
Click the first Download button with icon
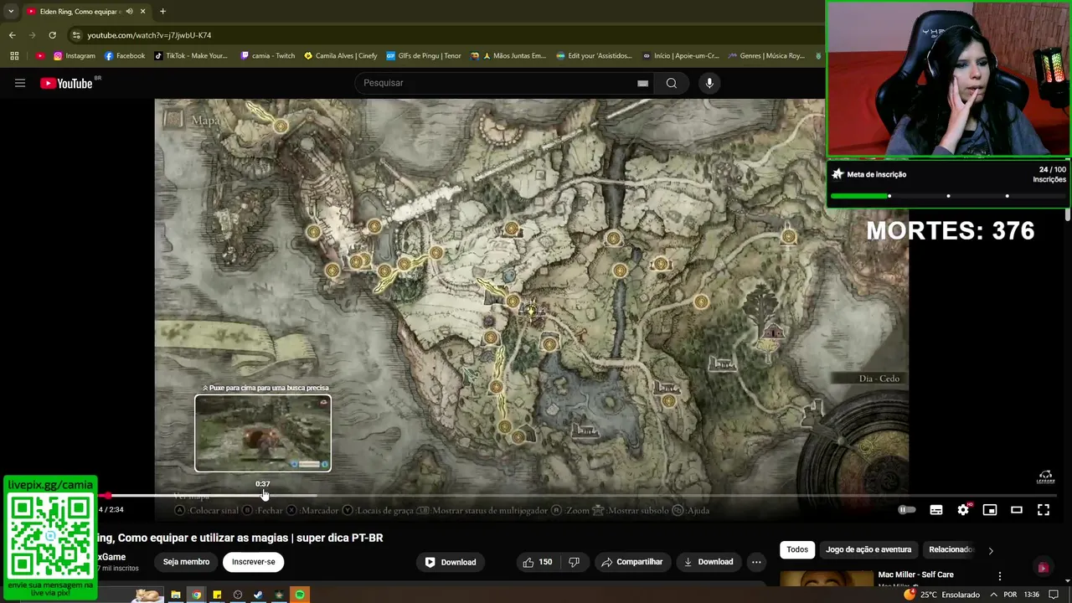451,562
